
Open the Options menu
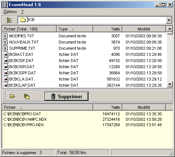10,12
